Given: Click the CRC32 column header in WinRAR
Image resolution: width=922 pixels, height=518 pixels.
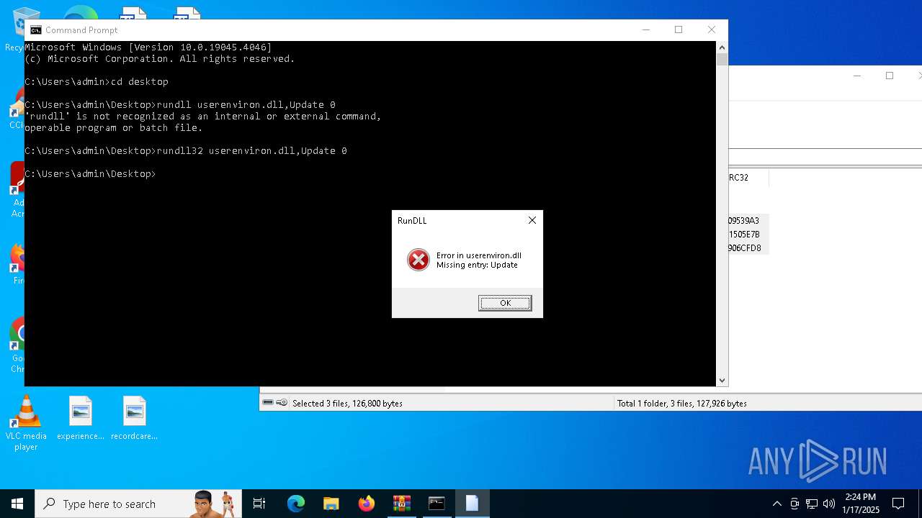Looking at the screenshot, I should [x=748, y=178].
